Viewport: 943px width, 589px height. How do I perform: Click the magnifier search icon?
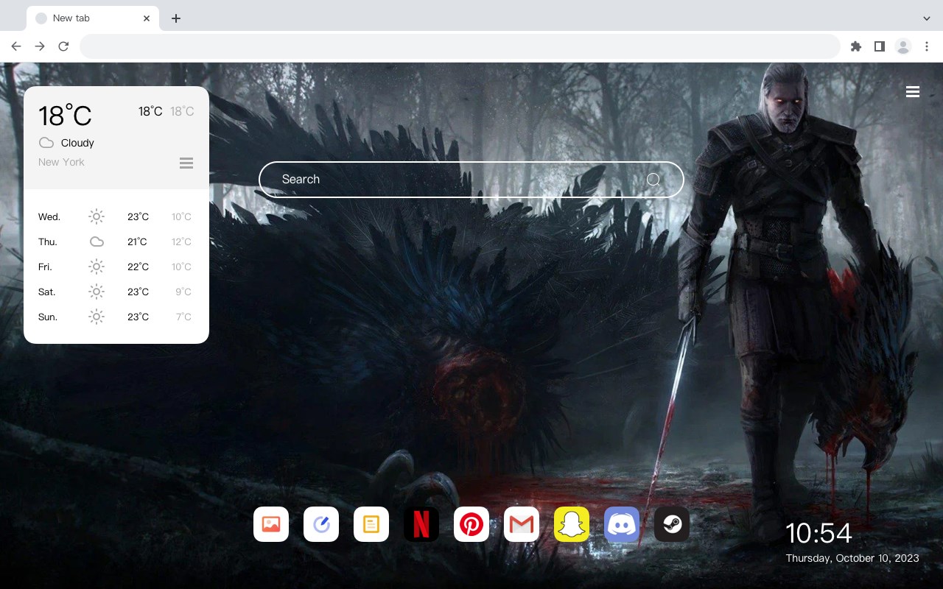[x=653, y=180]
